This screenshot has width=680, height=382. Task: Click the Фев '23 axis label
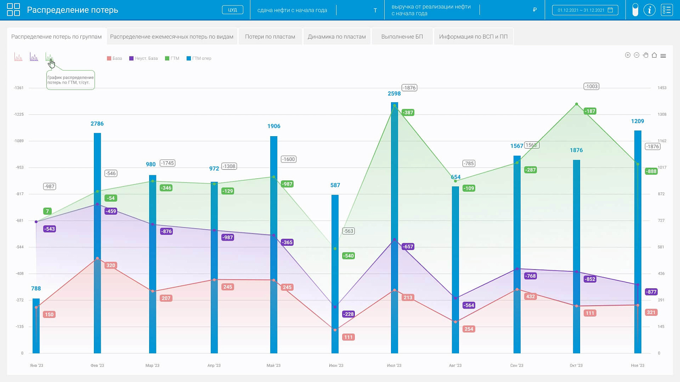pyautogui.click(x=97, y=365)
